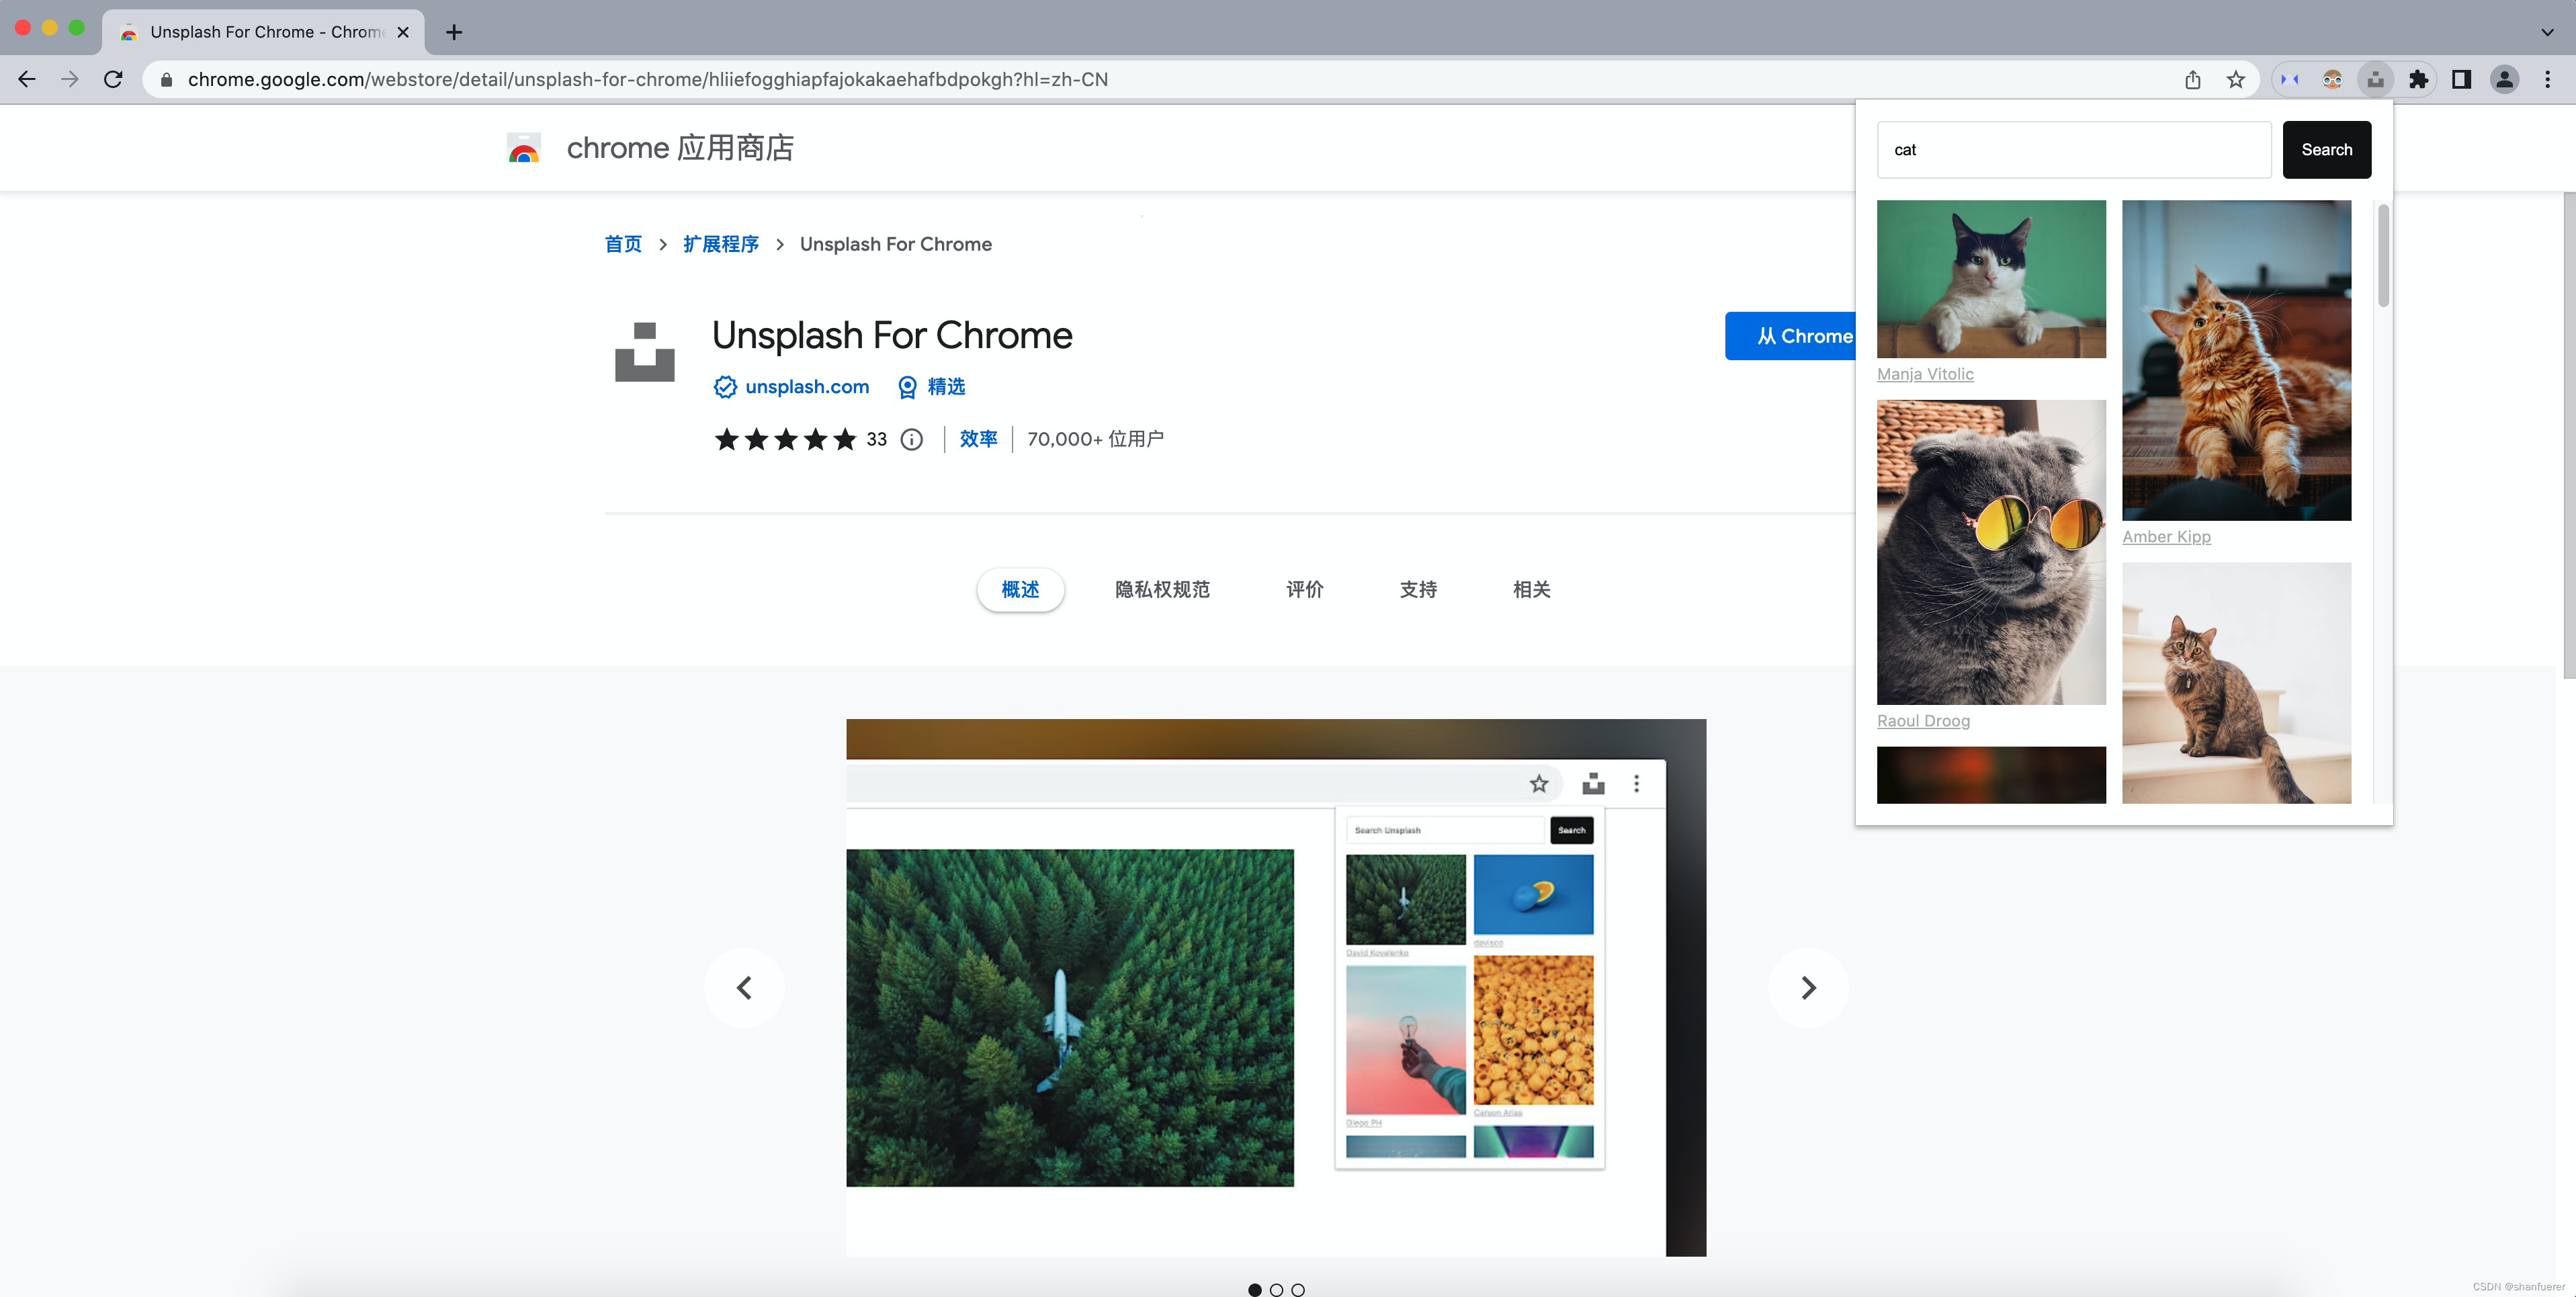This screenshot has height=1297, width=2576.
Task: Open Chrome's side panel icon
Action: coord(2461,79)
